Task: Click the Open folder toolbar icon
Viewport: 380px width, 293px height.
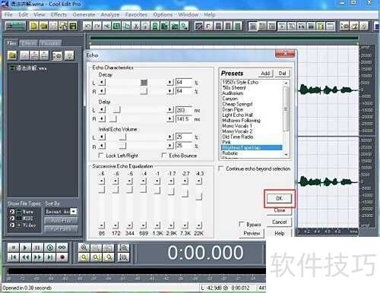Action: [x=43, y=26]
